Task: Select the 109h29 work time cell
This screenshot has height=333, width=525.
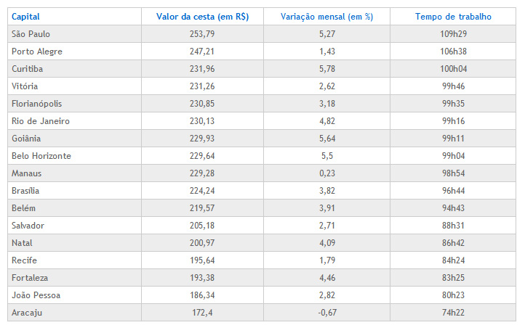Action: click(x=453, y=34)
